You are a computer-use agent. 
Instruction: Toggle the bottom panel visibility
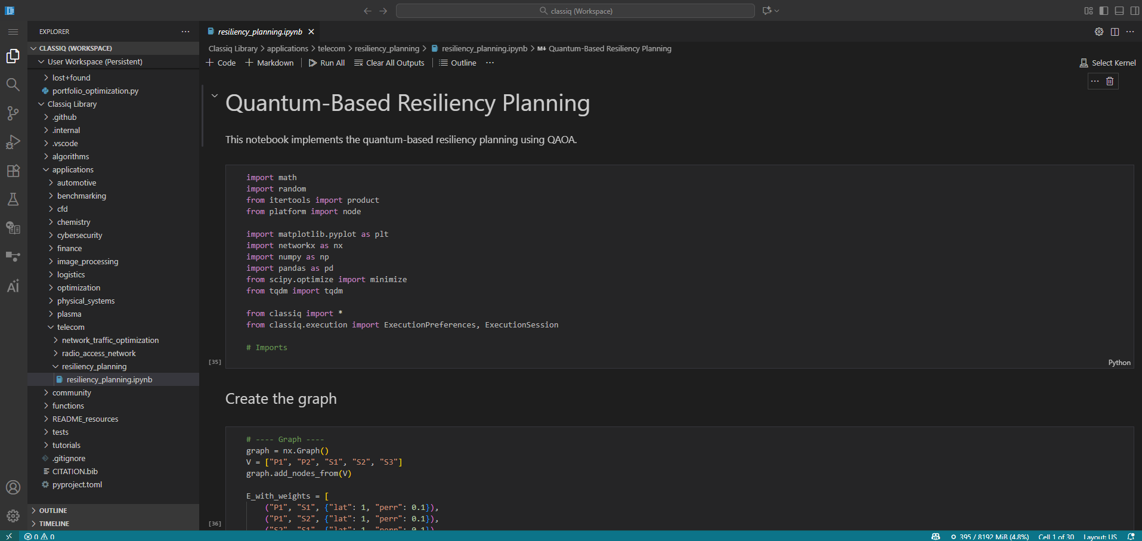pos(1119,11)
